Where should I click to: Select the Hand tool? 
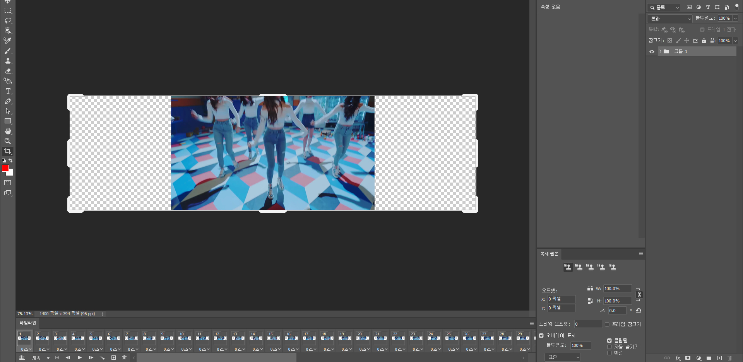(x=8, y=131)
